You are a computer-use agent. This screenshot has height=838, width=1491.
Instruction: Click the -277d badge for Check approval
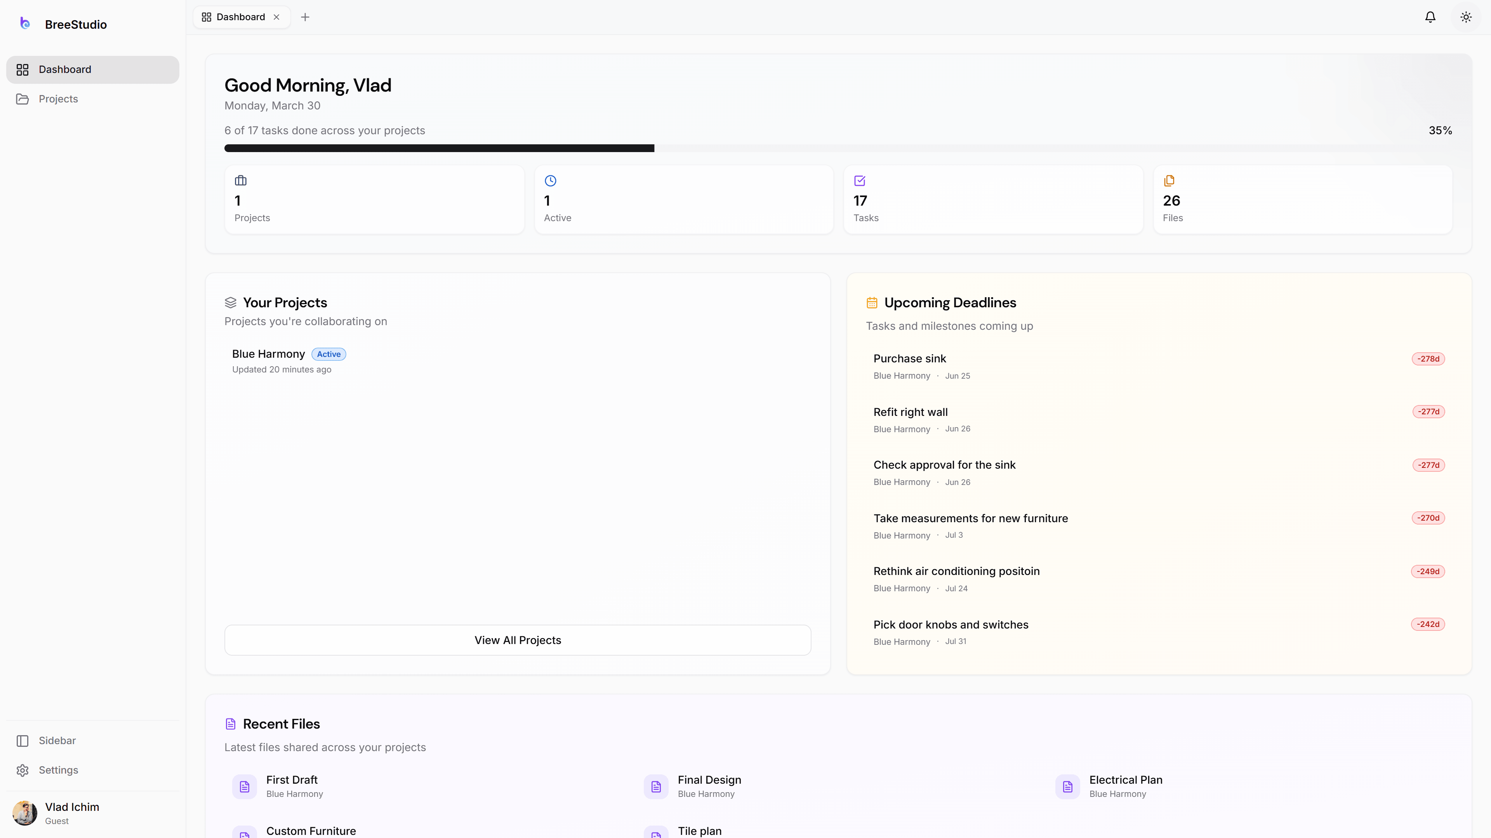pos(1428,466)
